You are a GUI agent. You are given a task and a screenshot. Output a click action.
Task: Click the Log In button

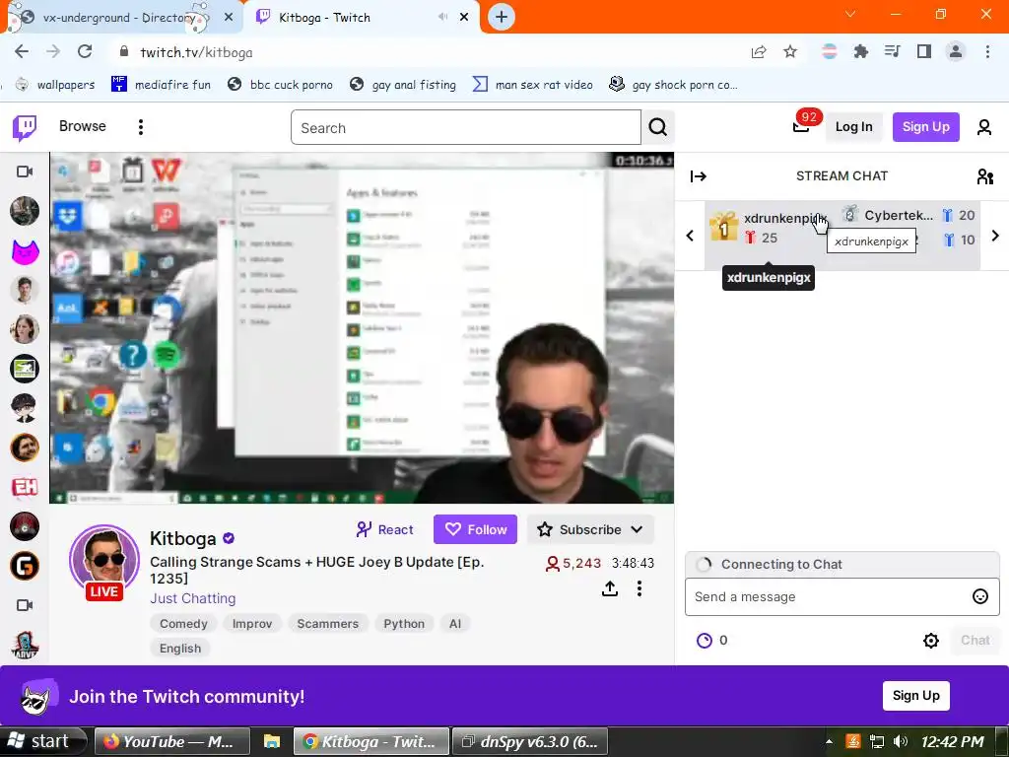[853, 127]
